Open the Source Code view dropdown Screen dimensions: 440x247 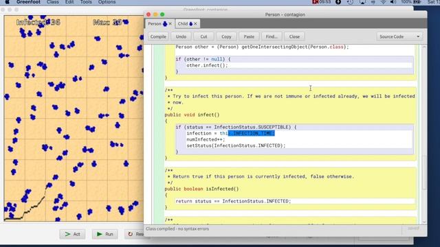pyautogui.click(x=399, y=36)
